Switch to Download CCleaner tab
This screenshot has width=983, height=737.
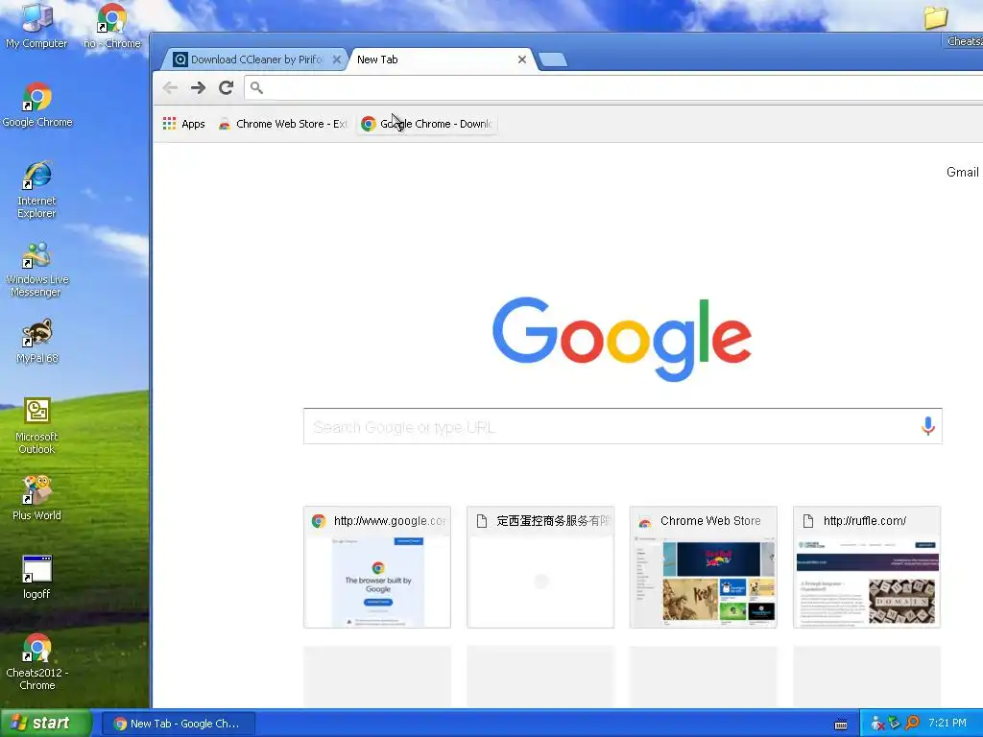pyautogui.click(x=253, y=59)
